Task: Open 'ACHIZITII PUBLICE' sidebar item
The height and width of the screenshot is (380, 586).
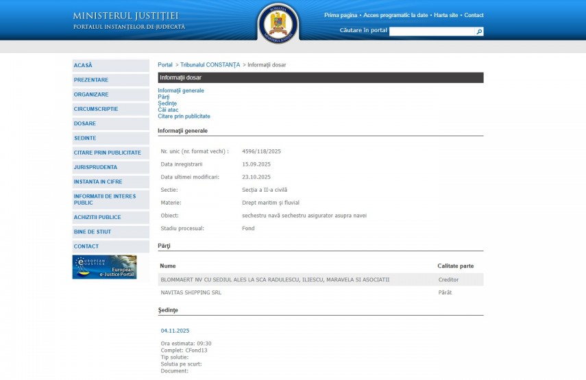Action: (x=97, y=217)
